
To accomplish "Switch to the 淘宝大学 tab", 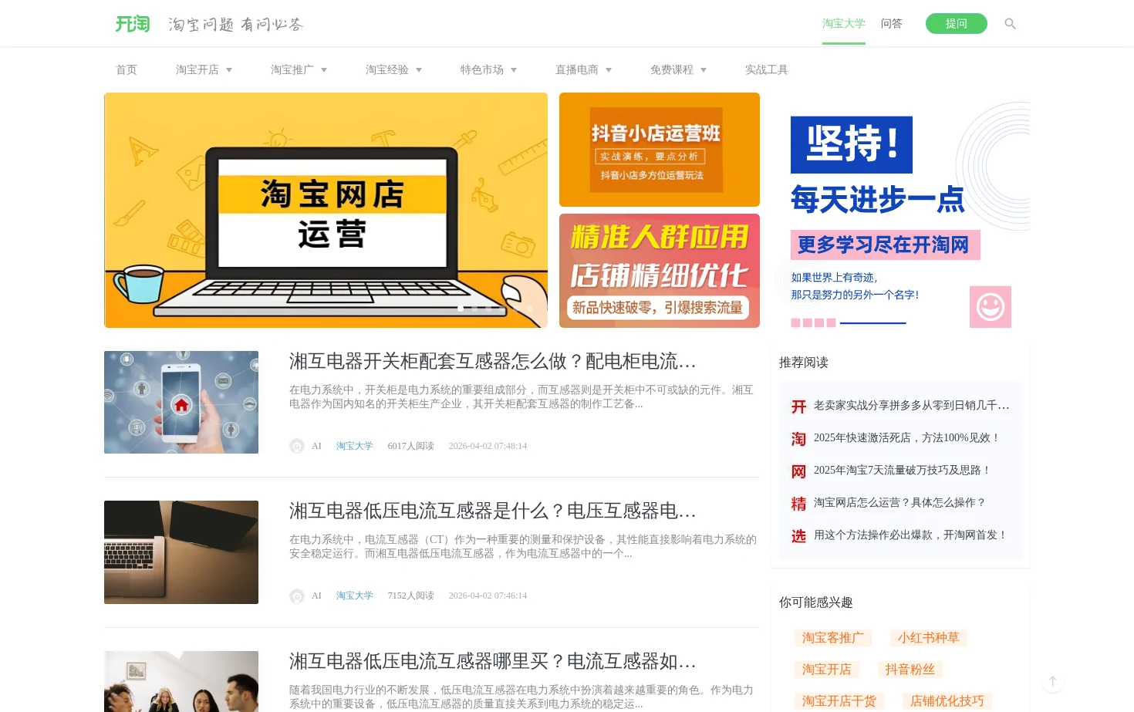I will coord(844,24).
